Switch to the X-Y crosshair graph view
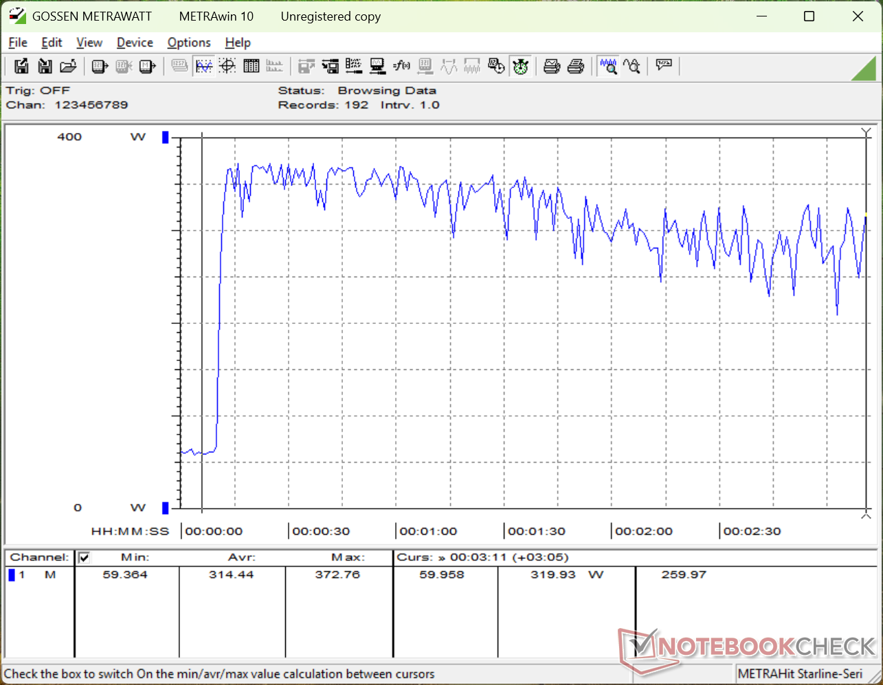Image resolution: width=883 pixels, height=685 pixels. click(x=227, y=66)
